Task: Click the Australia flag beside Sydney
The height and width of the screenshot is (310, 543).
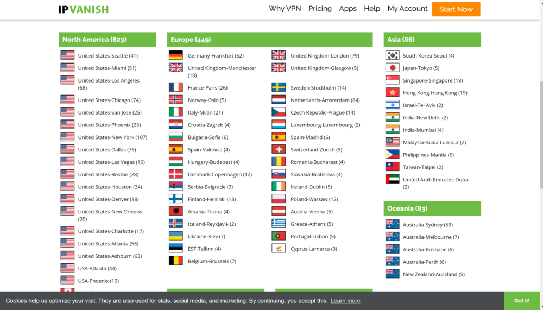Action: (393, 224)
